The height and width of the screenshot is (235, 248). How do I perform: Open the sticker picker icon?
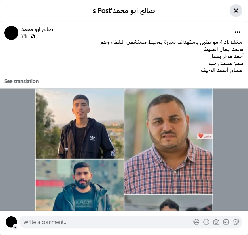[236, 222]
